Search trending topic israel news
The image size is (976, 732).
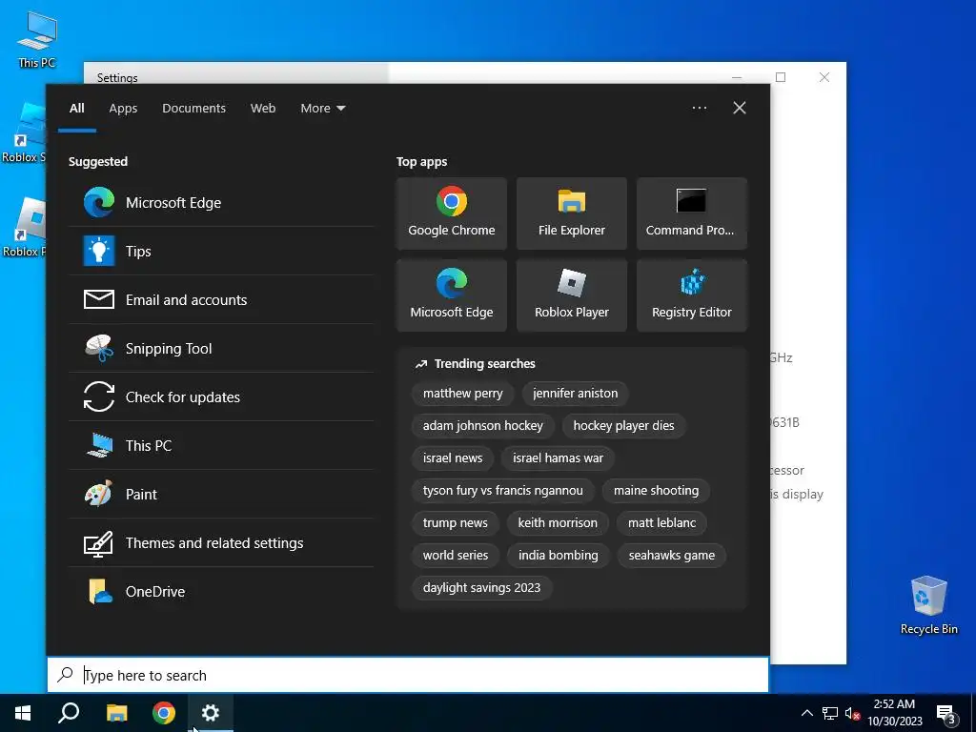click(453, 458)
